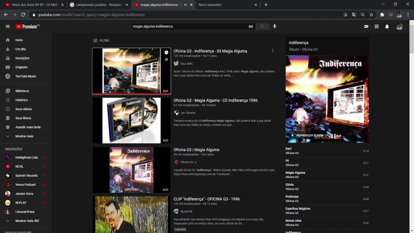Click the on-screen keyboard icon in search box
414x233 pixels.
[251, 27]
